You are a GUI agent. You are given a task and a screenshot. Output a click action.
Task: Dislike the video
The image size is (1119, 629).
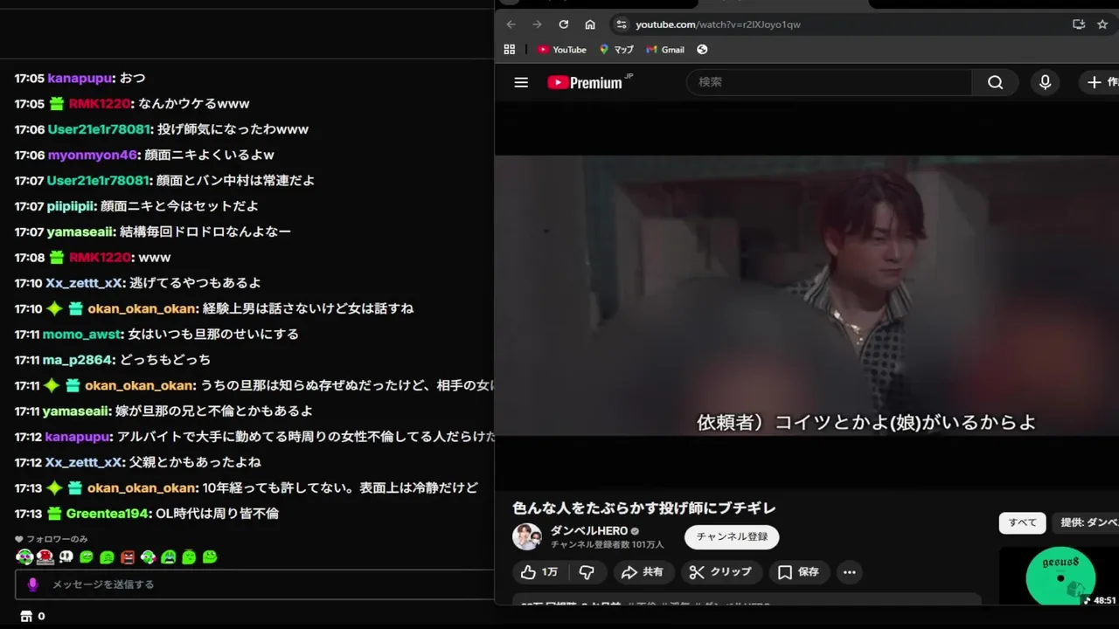(x=587, y=572)
